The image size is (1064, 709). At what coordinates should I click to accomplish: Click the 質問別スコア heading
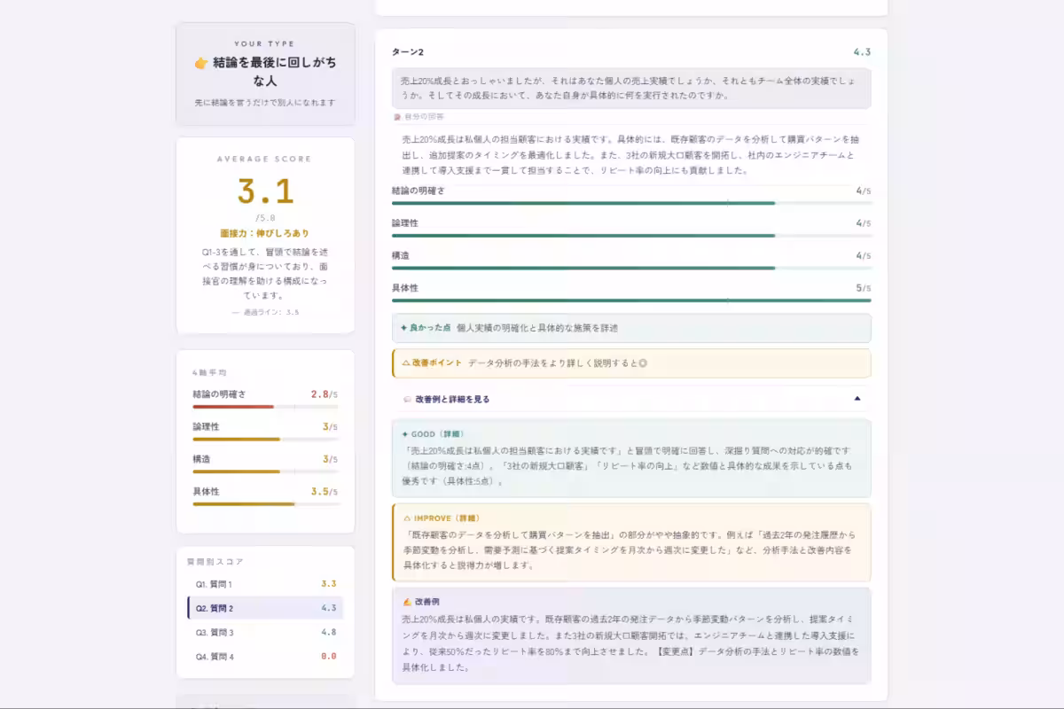click(215, 562)
